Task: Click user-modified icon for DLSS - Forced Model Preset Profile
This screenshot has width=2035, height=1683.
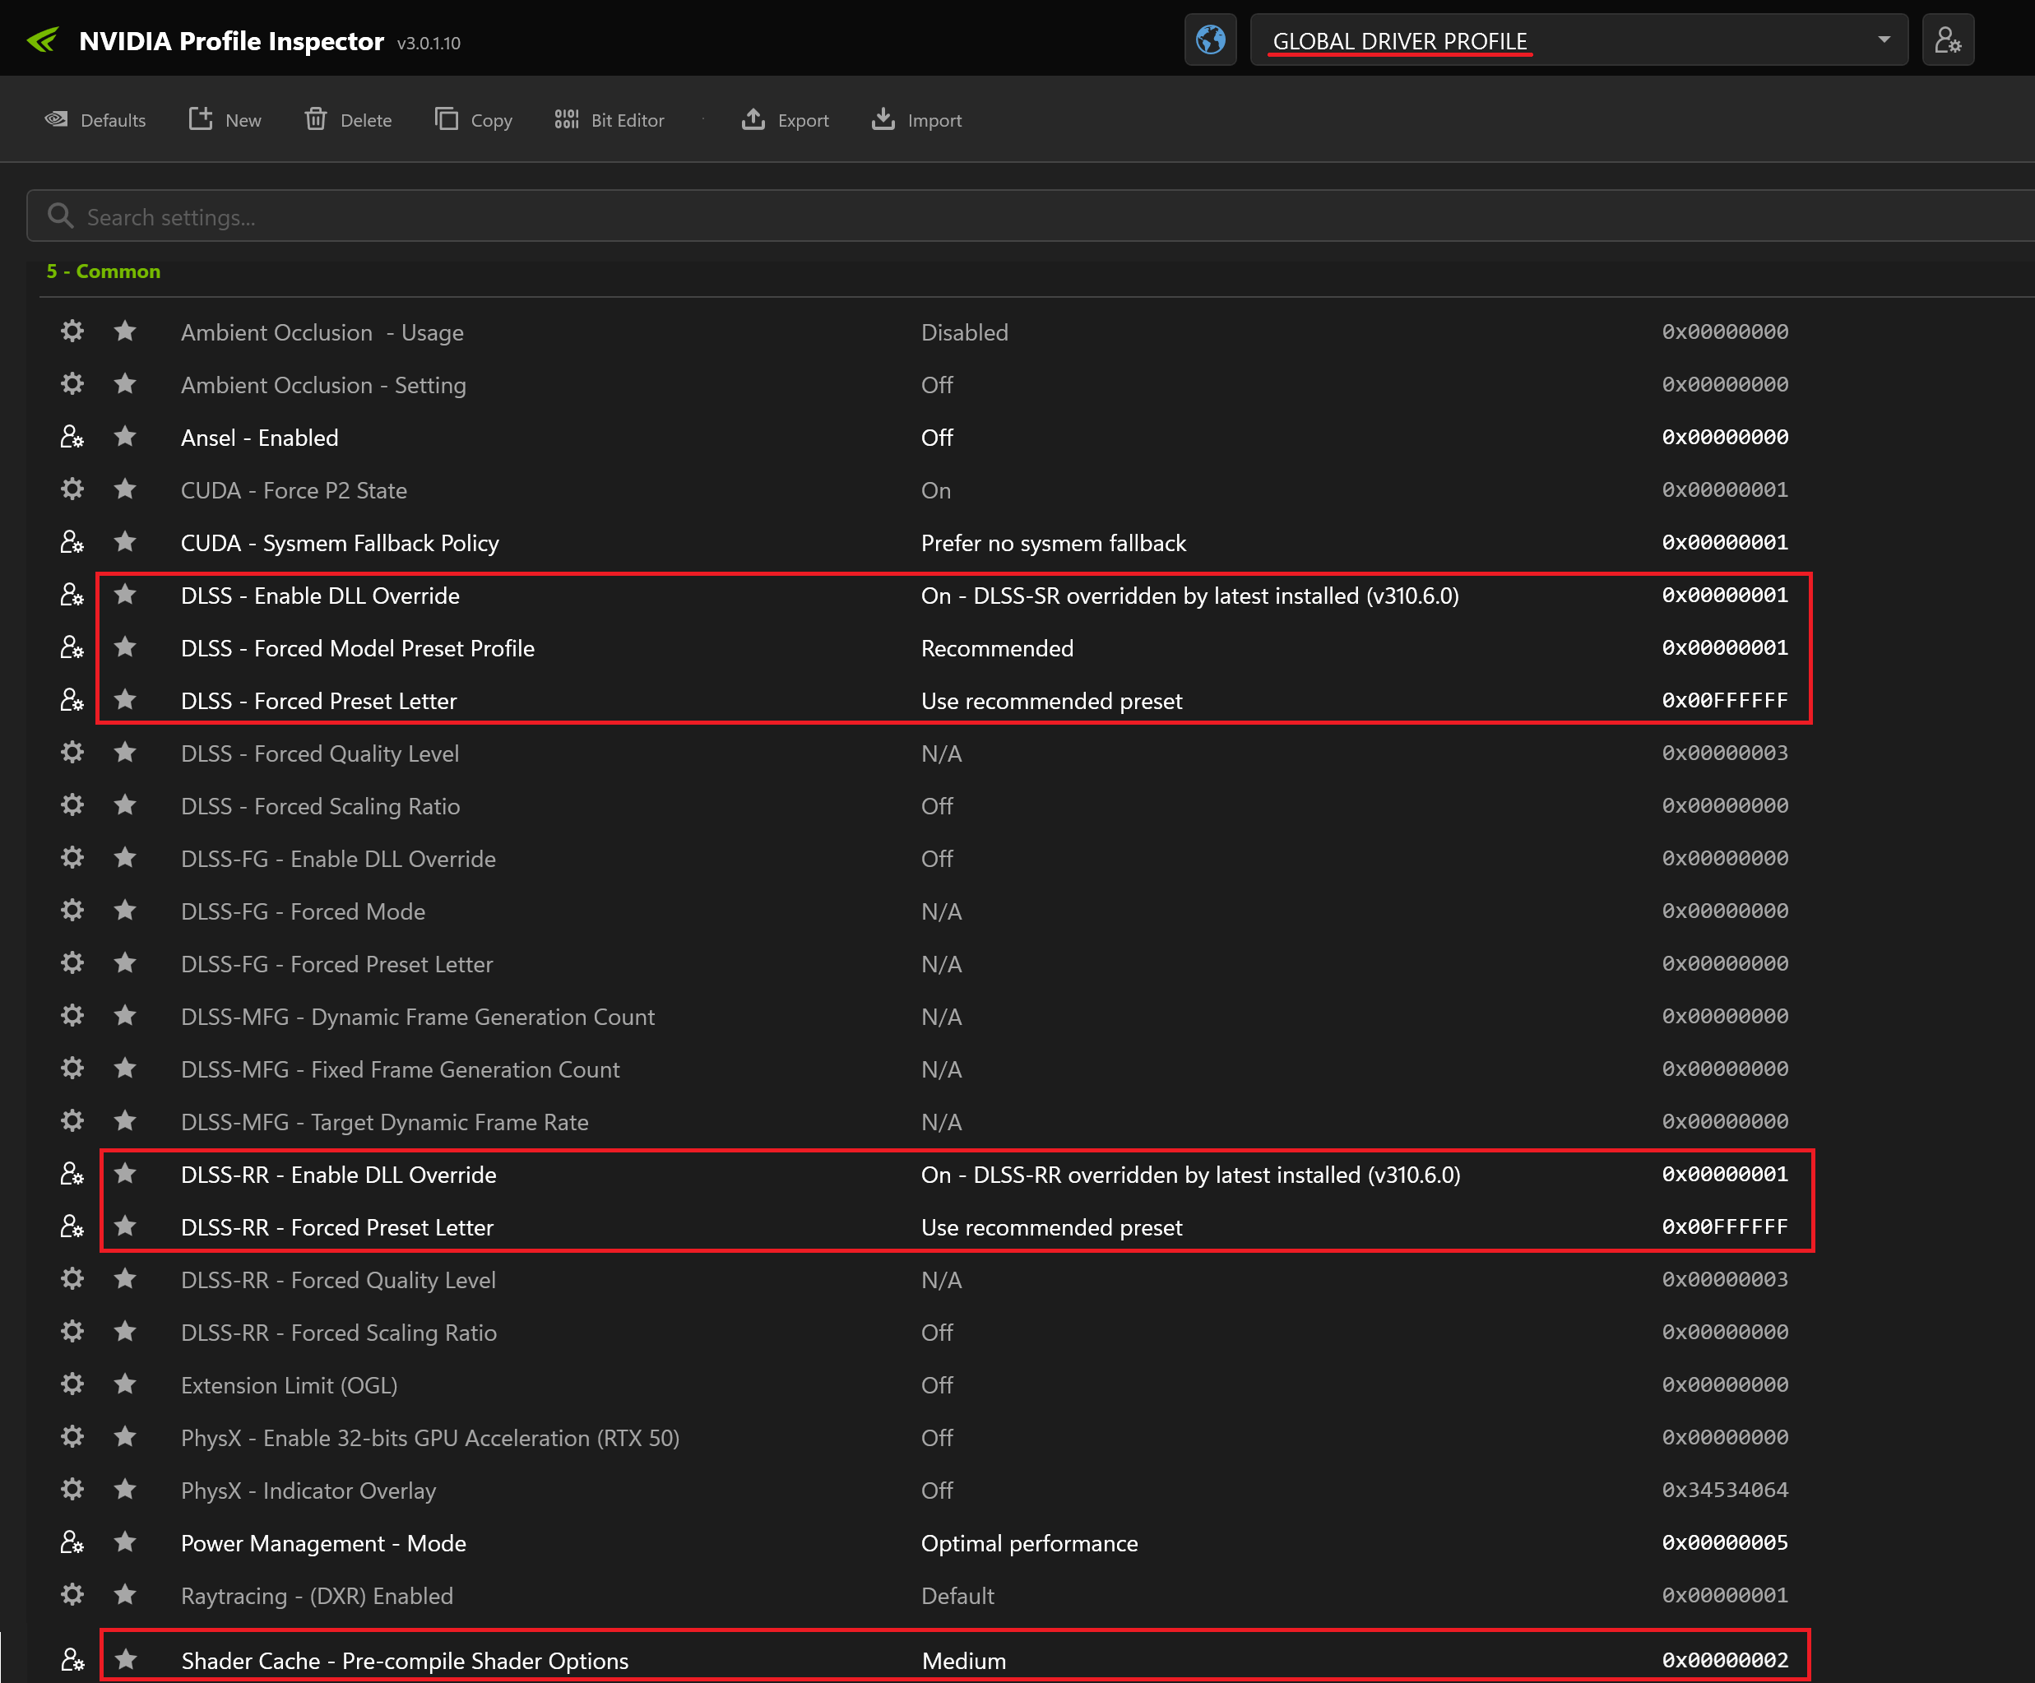Action: 72,647
